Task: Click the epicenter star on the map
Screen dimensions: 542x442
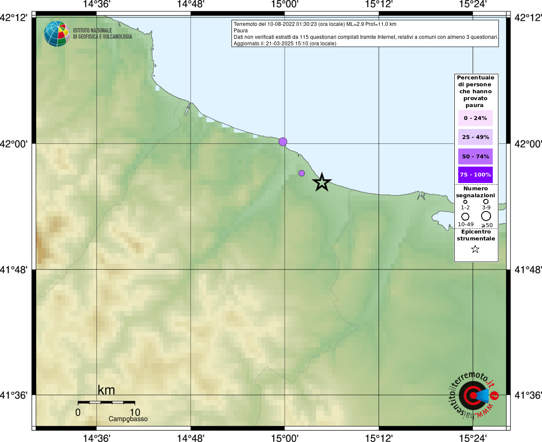Action: [x=322, y=183]
